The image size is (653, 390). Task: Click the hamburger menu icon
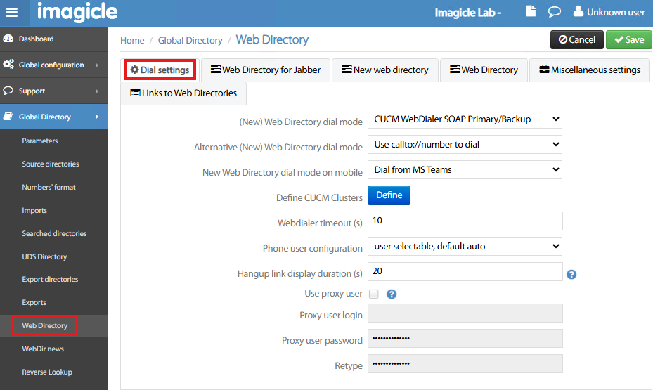tap(12, 13)
